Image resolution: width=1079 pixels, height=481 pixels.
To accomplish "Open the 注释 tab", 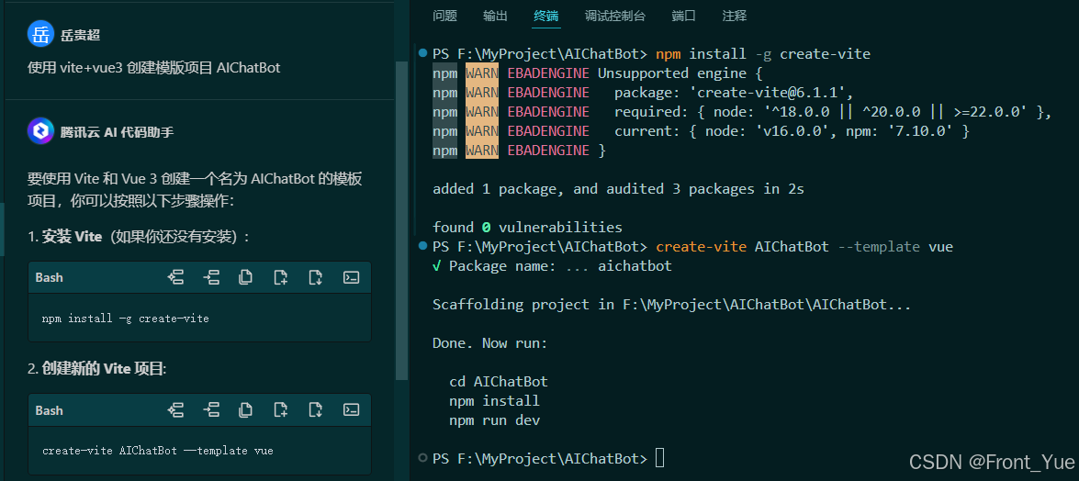I will point(735,16).
